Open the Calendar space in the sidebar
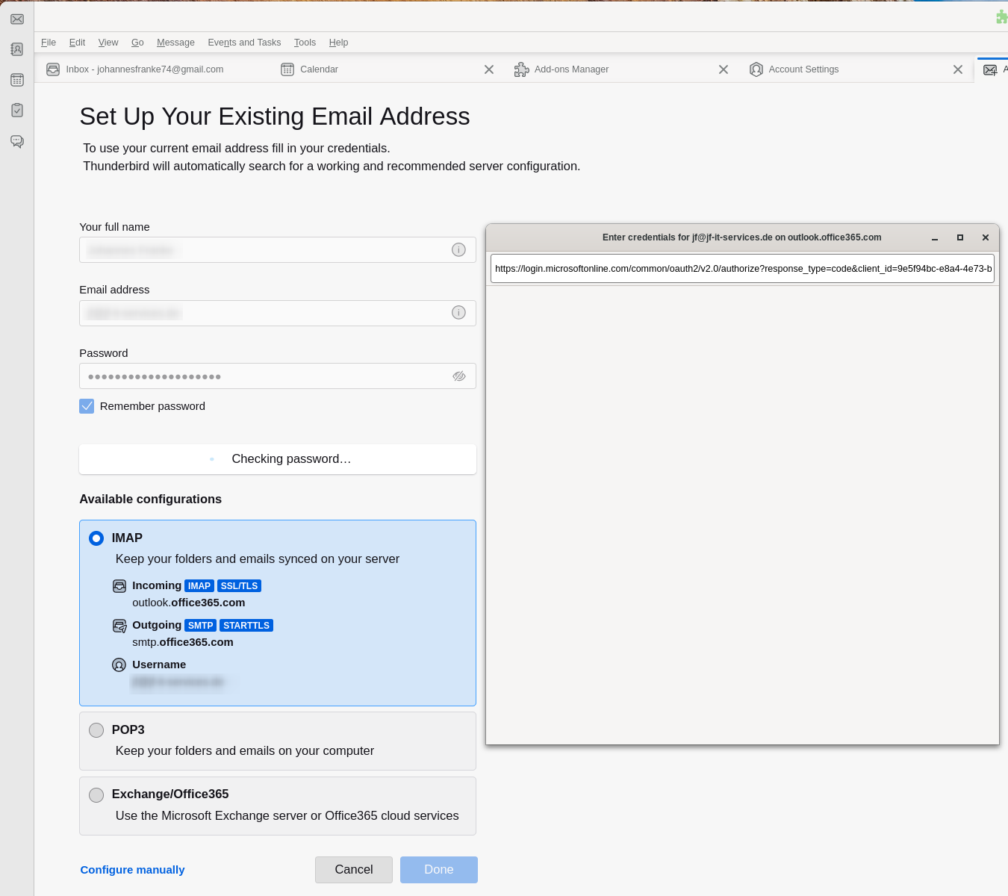1008x896 pixels. pyautogui.click(x=17, y=80)
